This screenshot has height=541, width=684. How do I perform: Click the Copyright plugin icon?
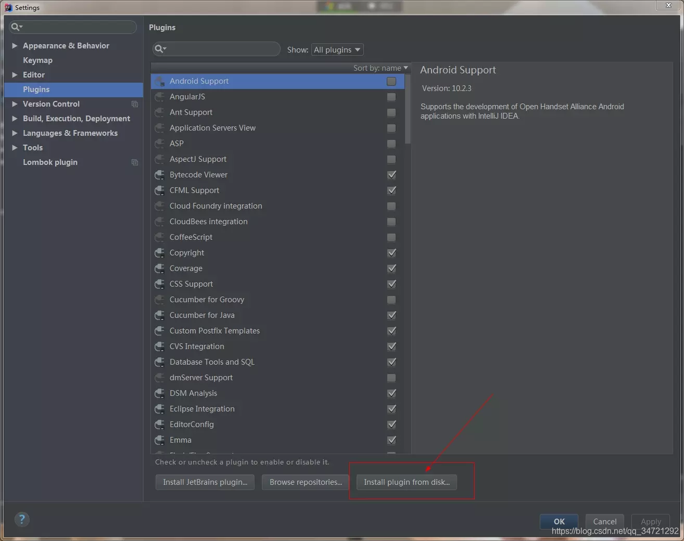coord(160,253)
